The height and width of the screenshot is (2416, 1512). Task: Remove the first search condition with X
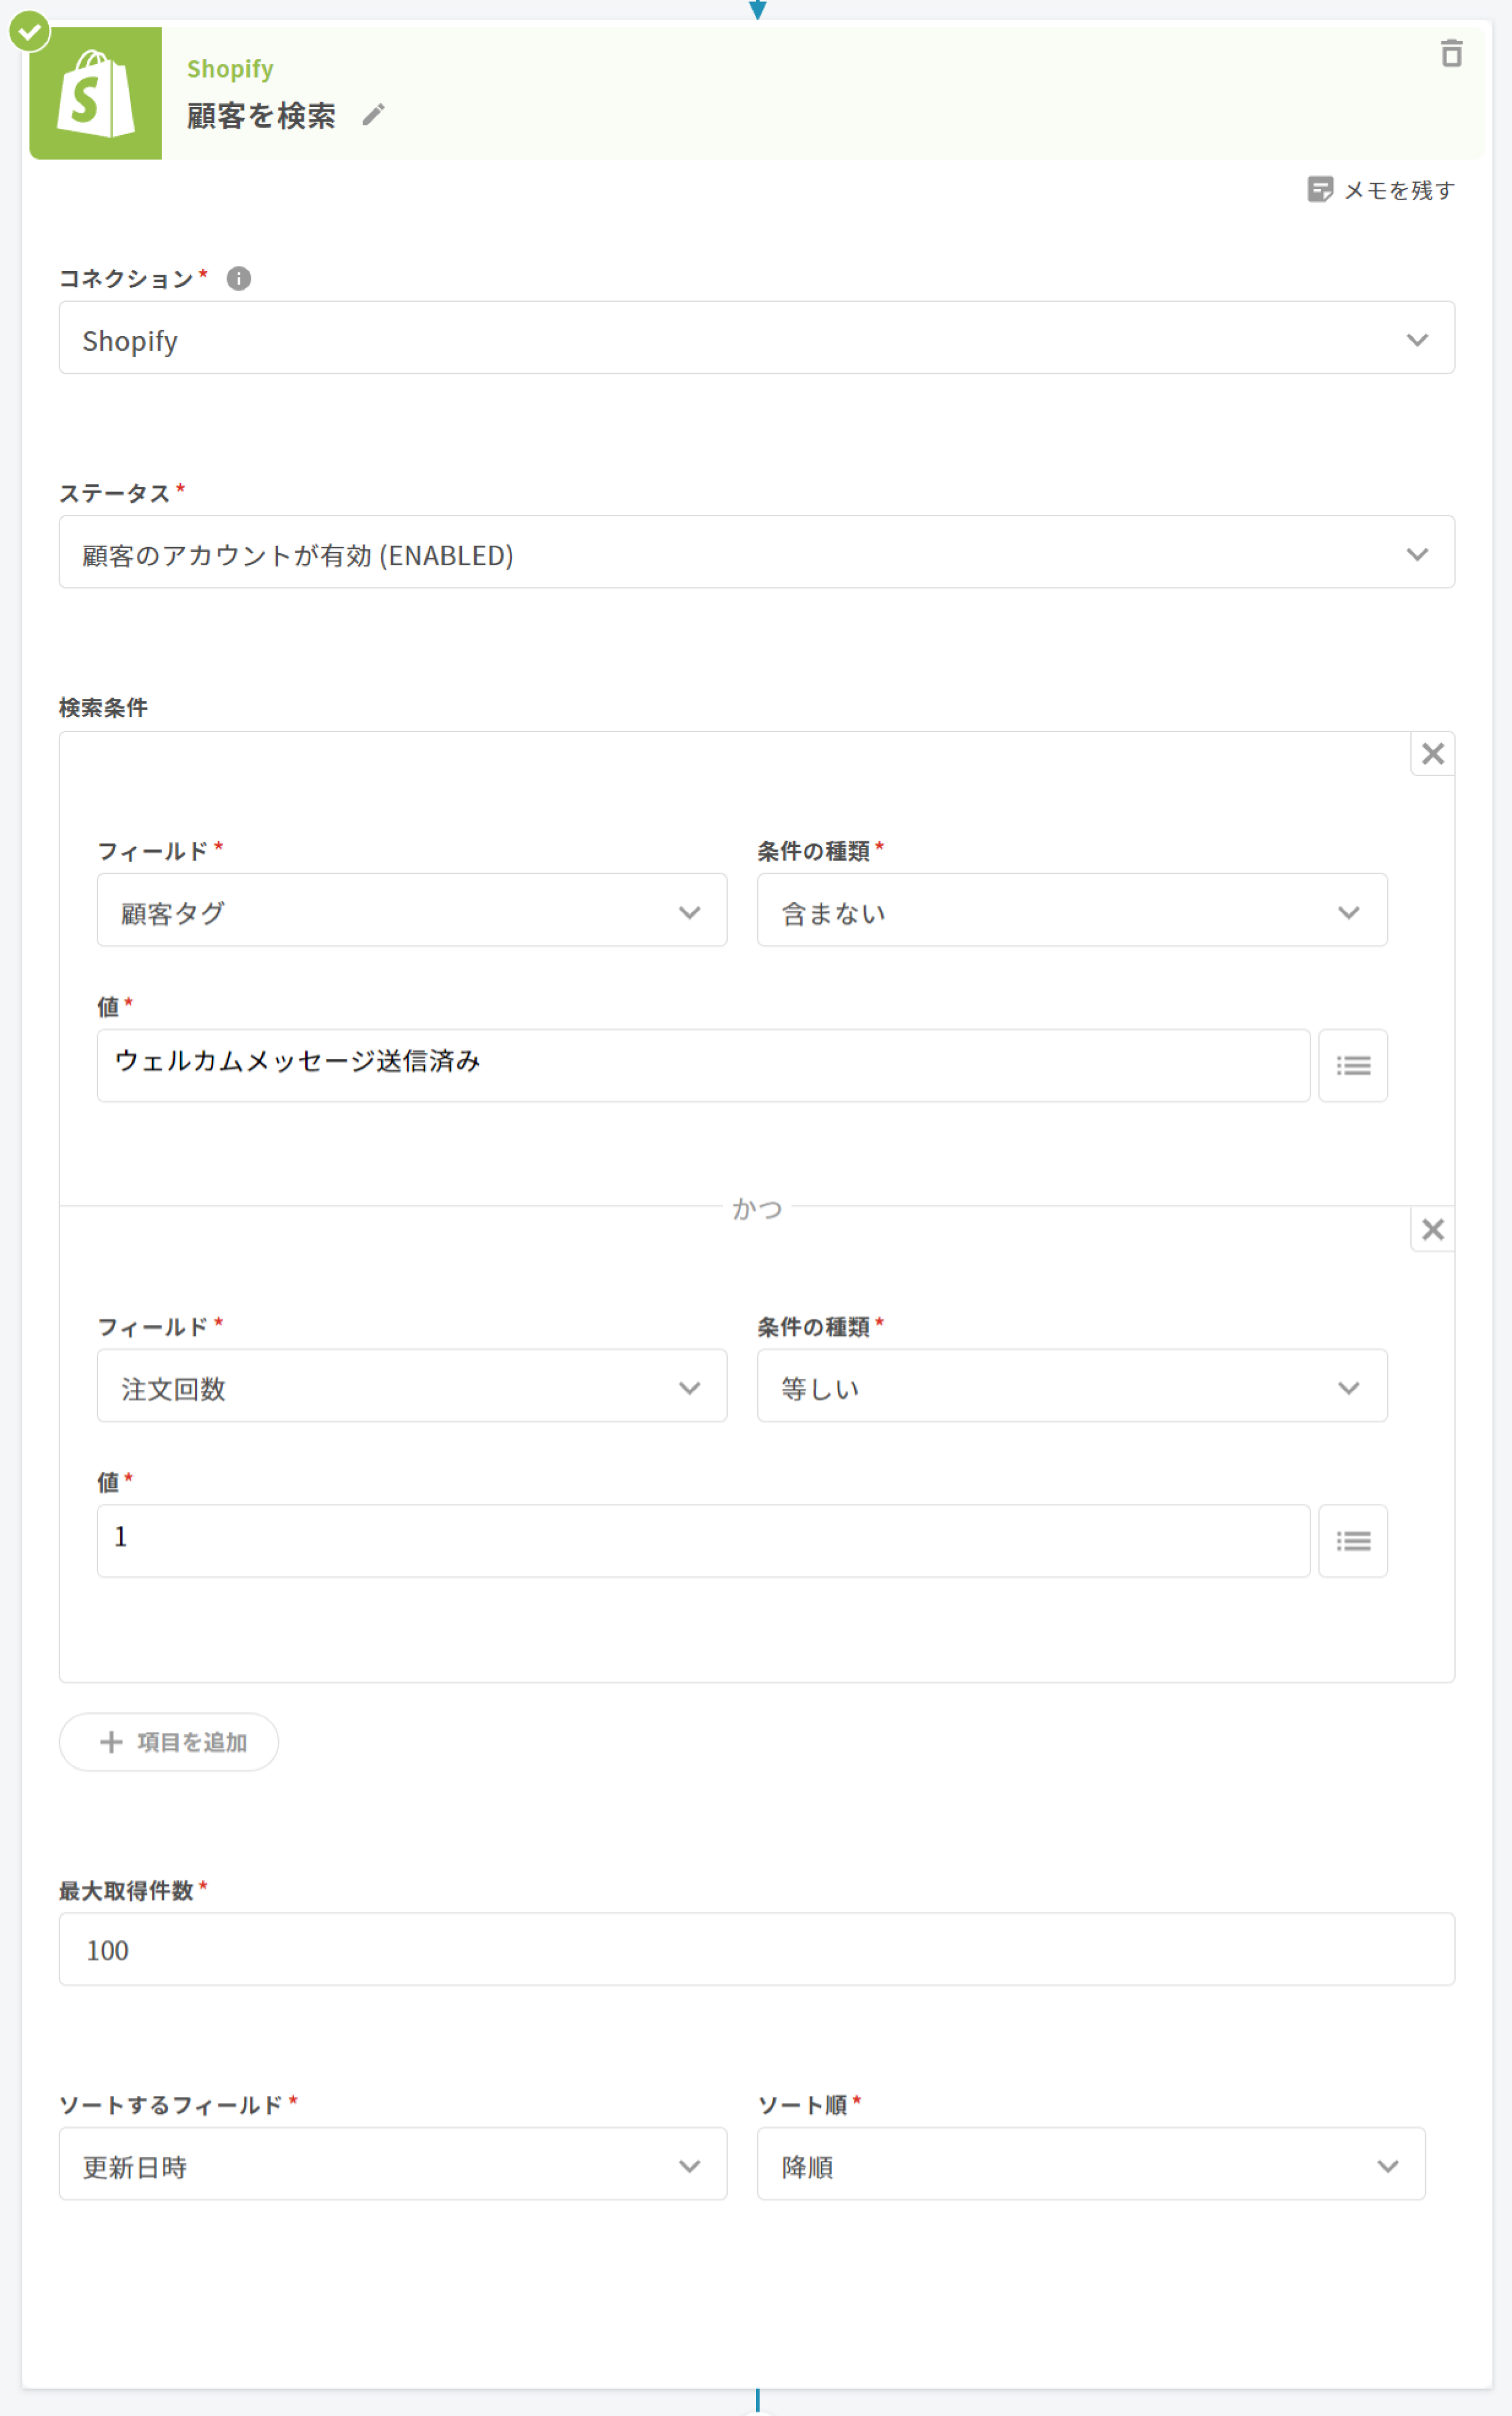[1432, 753]
